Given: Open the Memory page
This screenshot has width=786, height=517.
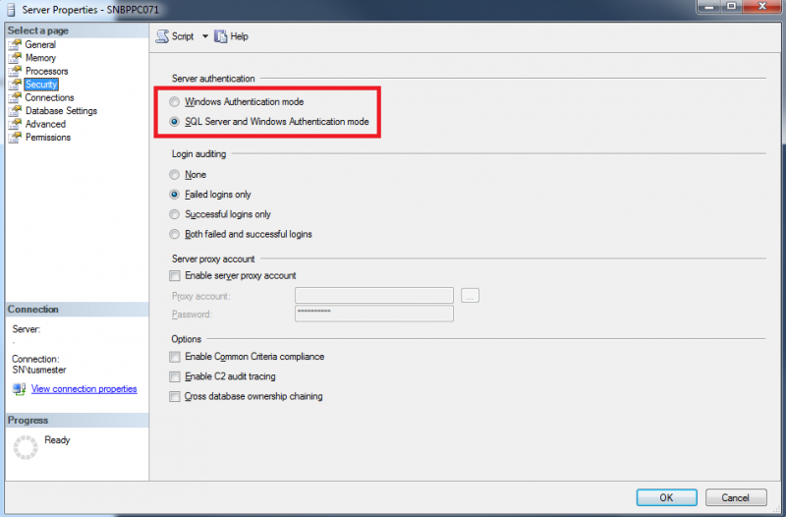Looking at the screenshot, I should coord(40,58).
